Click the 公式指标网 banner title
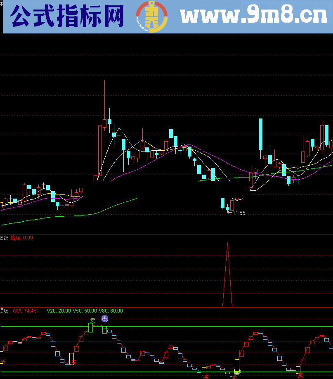This screenshot has height=379, width=333. tap(67, 17)
